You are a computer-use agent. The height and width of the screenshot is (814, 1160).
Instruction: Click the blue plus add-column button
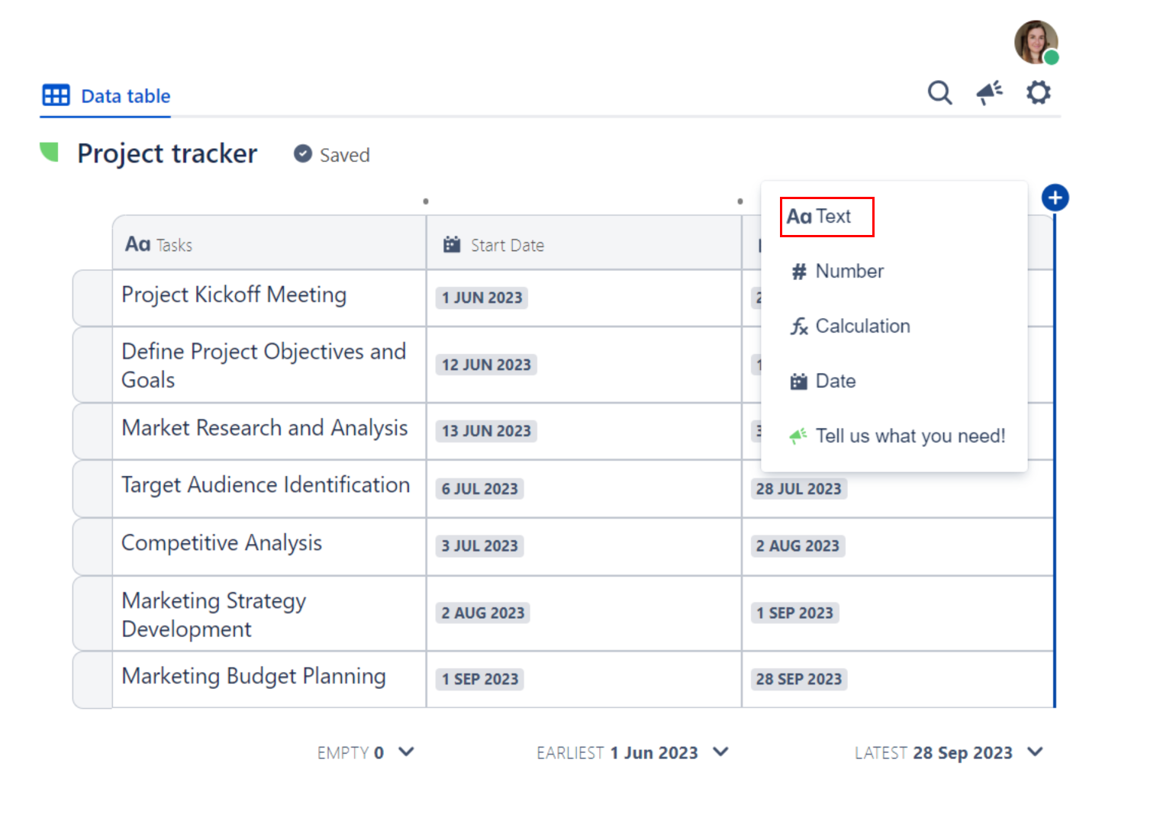[x=1055, y=198]
